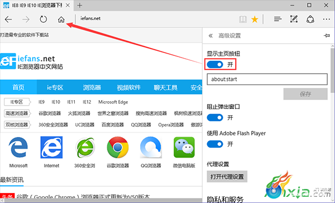Open the 世界之窗浏览器 link
The width and height of the screenshot is (335, 203).
coord(113,113)
